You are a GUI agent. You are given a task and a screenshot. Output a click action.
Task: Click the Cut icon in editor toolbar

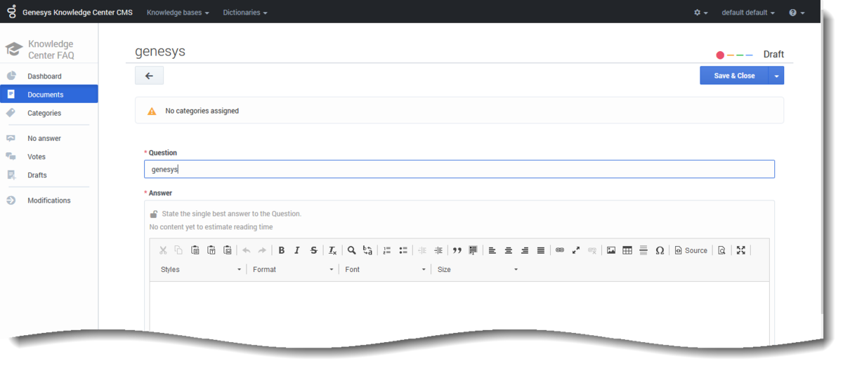pyautogui.click(x=163, y=250)
